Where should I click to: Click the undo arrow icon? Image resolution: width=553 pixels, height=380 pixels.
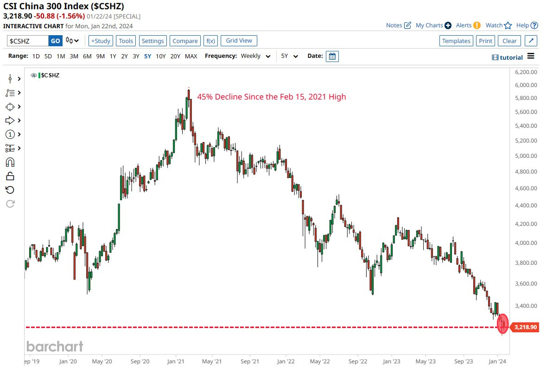pyautogui.click(x=10, y=190)
